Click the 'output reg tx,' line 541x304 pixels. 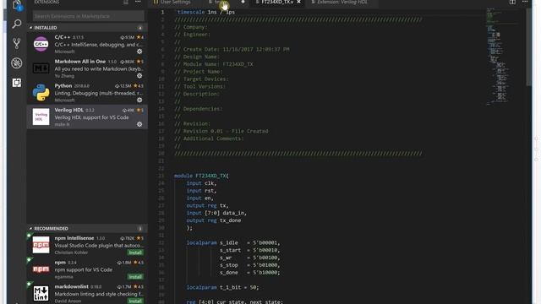tap(208, 206)
